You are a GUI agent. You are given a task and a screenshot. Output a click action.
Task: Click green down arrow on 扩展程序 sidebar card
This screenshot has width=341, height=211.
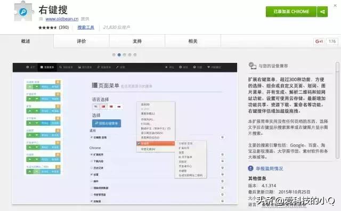(x=37, y=99)
